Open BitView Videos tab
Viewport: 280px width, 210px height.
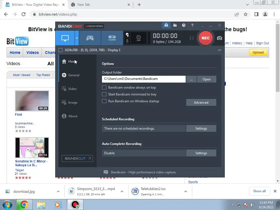coord(33,52)
